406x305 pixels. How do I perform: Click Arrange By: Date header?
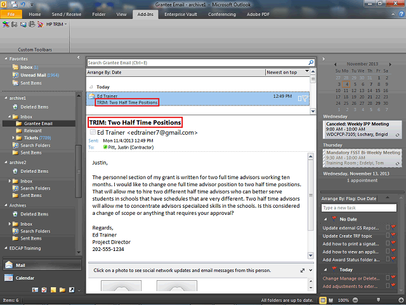pos(104,72)
